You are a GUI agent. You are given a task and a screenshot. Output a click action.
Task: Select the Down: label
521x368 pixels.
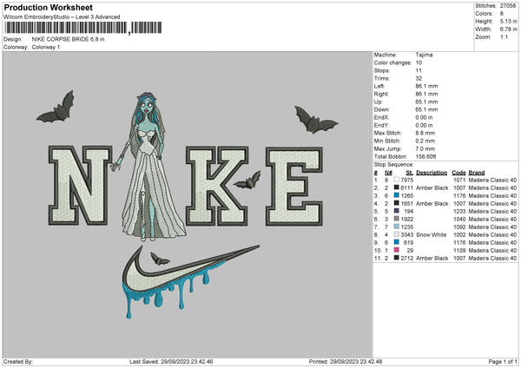(381, 109)
